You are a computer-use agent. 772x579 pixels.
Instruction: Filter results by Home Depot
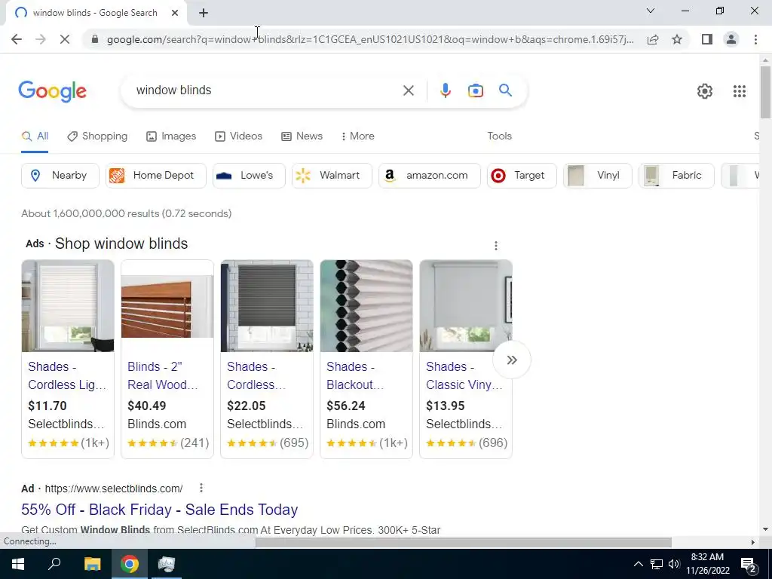(155, 176)
